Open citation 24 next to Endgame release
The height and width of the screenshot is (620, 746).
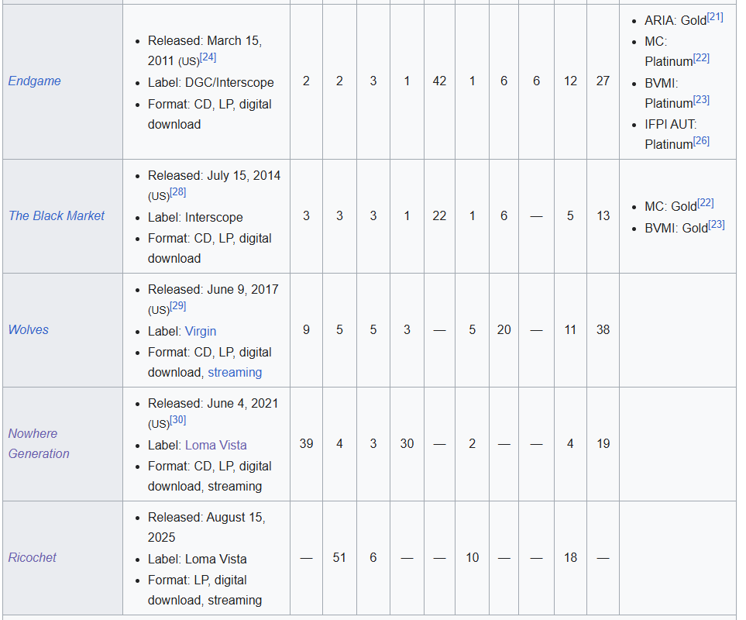tap(208, 57)
